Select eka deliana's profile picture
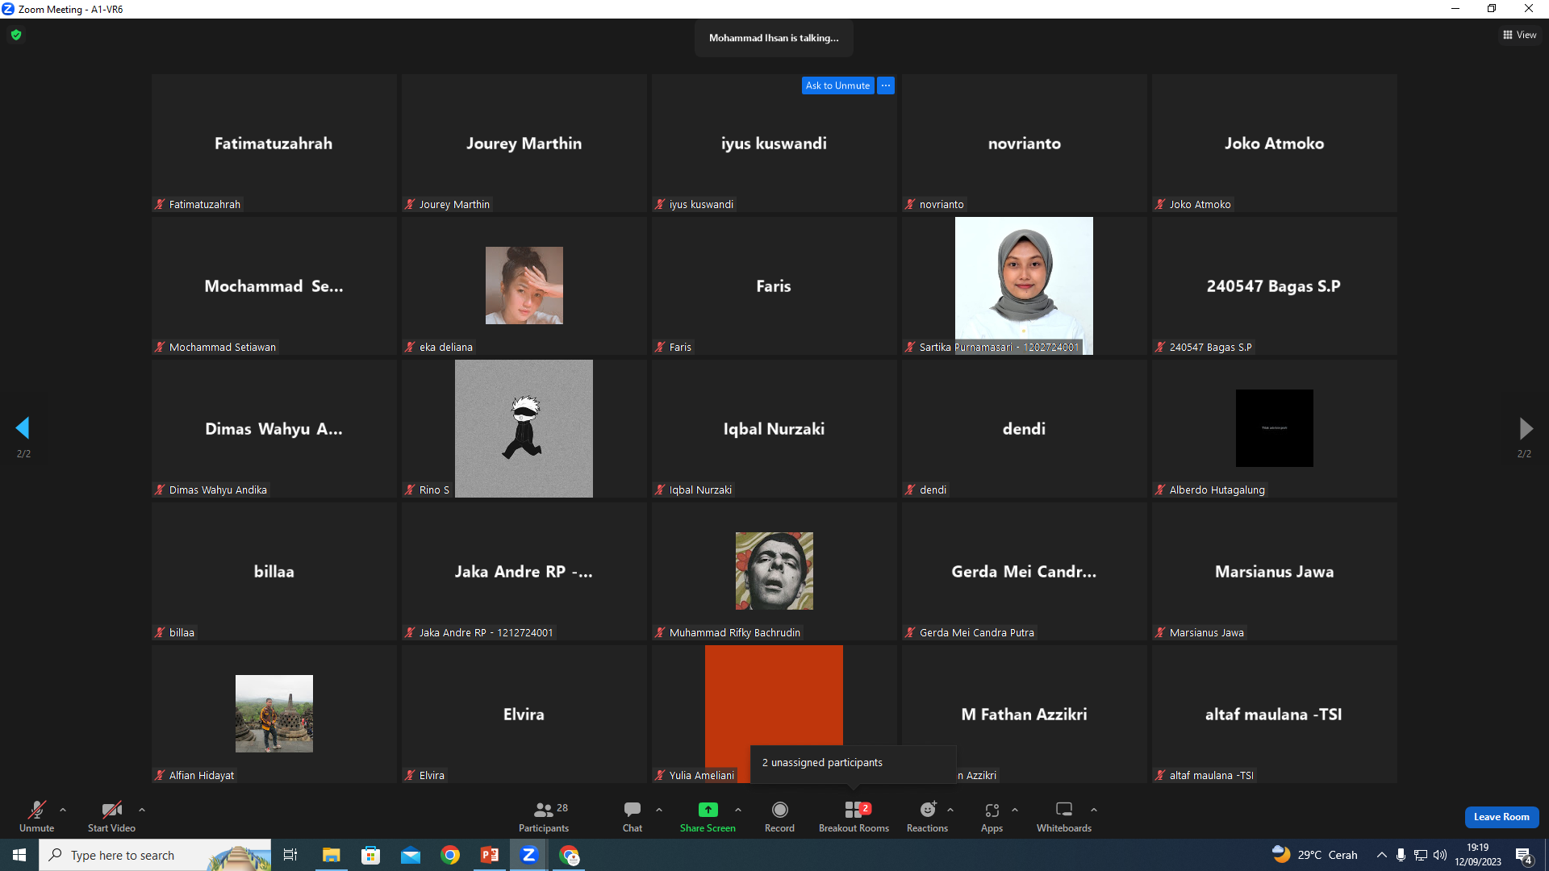Screen dimensions: 1549x871 coord(524,285)
